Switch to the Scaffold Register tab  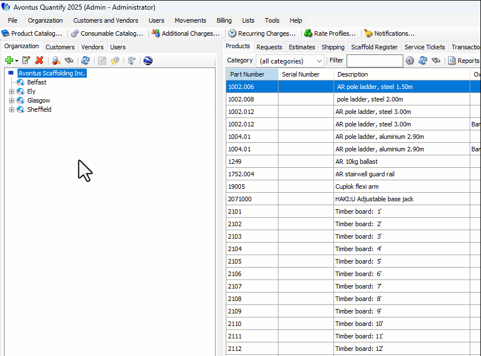click(374, 47)
